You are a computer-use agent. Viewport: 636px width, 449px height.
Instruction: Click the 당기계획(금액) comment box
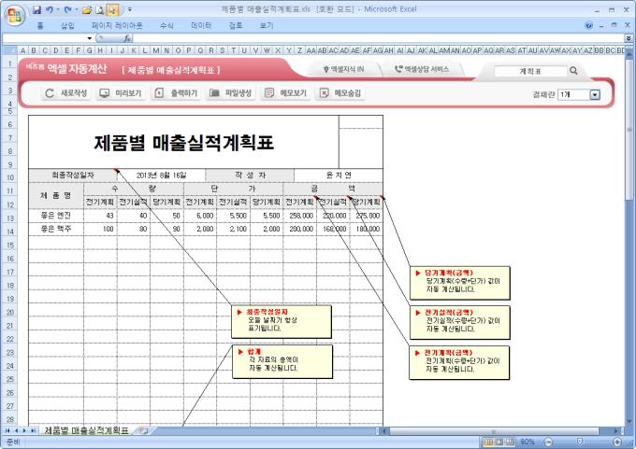coord(459,283)
